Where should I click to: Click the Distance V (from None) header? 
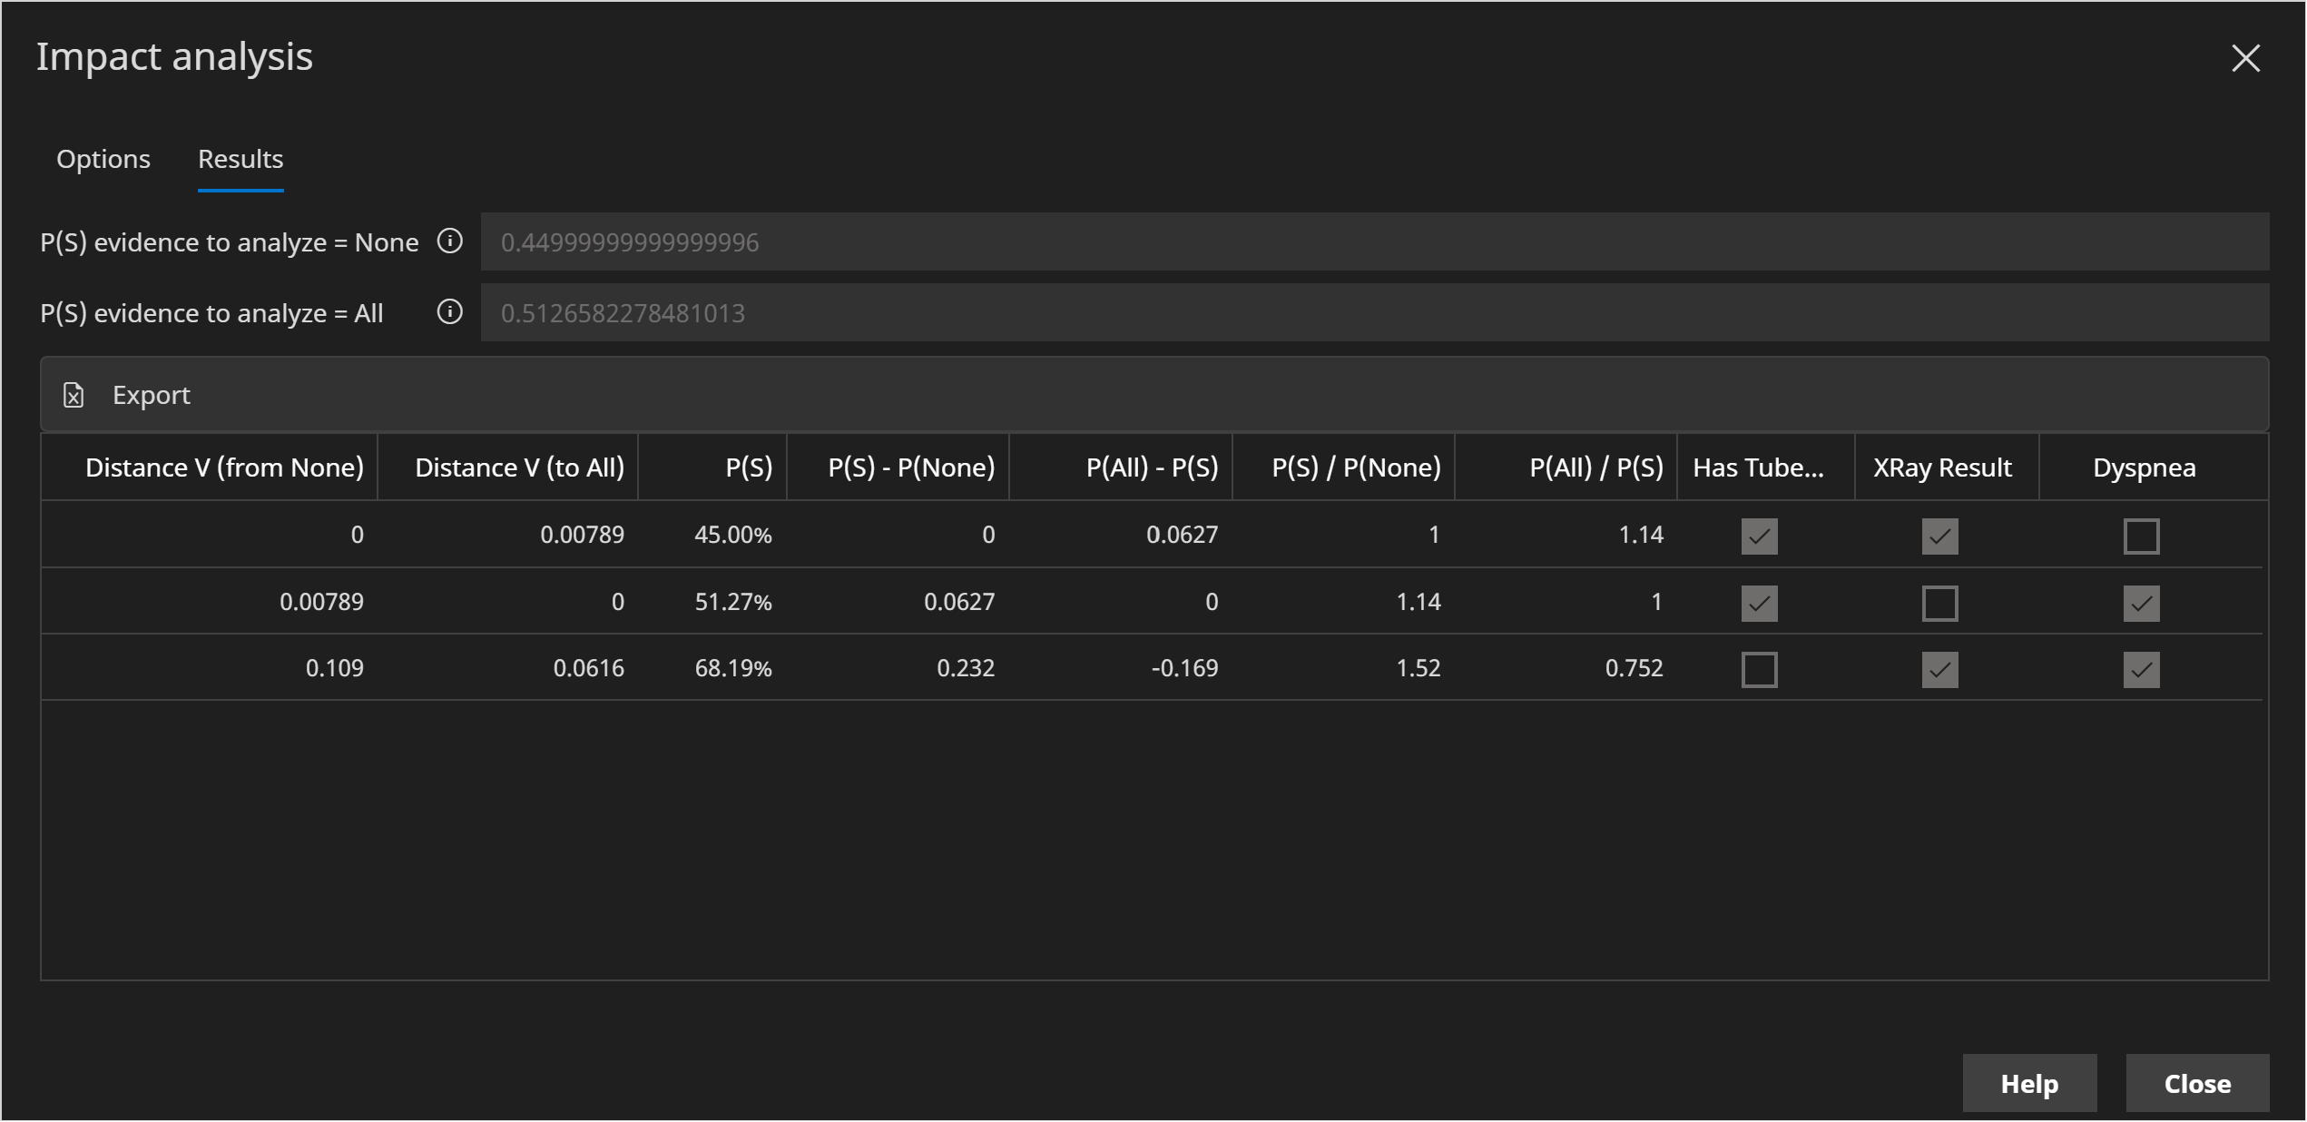pos(223,467)
